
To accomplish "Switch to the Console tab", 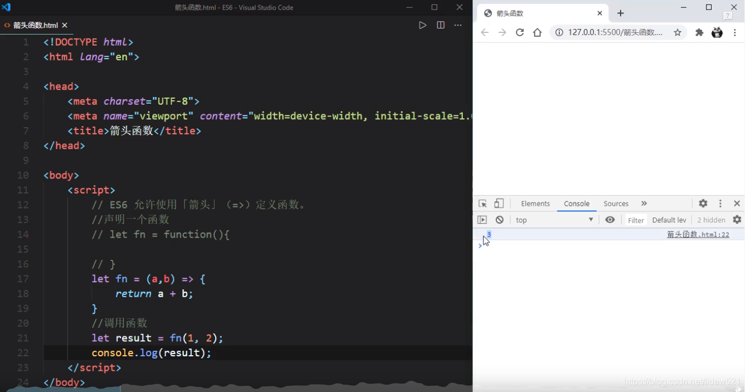I will [577, 204].
